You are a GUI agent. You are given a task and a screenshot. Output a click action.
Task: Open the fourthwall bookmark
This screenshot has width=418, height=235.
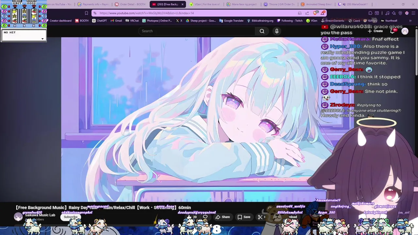pos(389,21)
